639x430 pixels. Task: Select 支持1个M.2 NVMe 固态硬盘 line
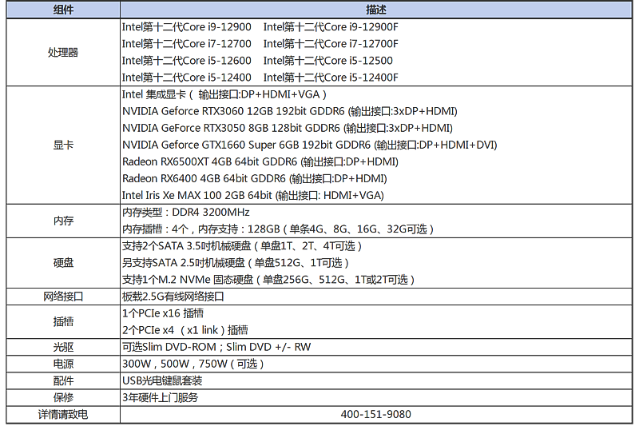click(268, 280)
